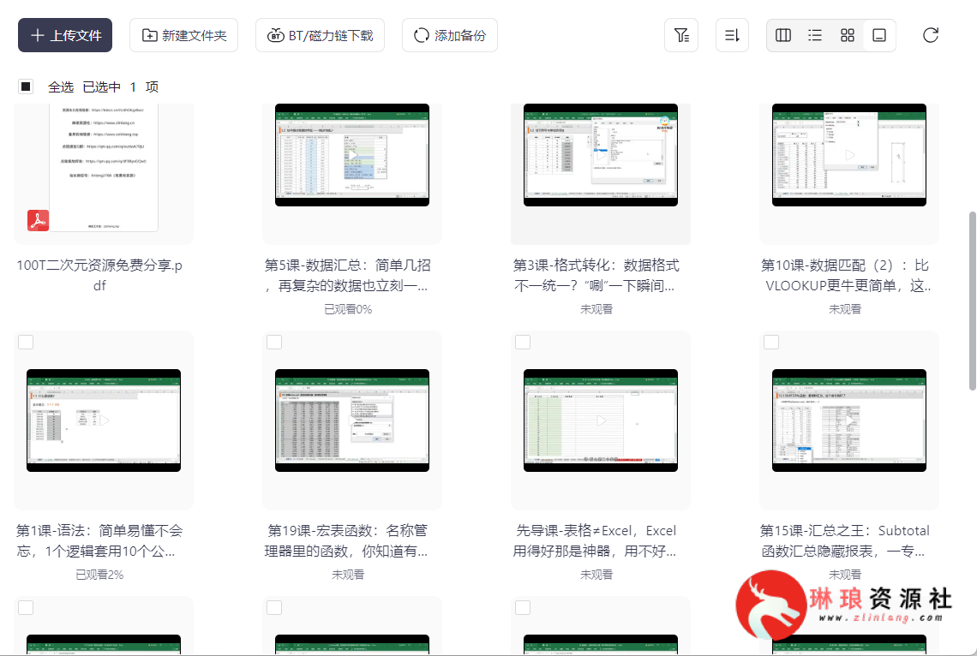Click the 上传文件 upload button
Screen dimensions: 977x656
click(x=65, y=35)
